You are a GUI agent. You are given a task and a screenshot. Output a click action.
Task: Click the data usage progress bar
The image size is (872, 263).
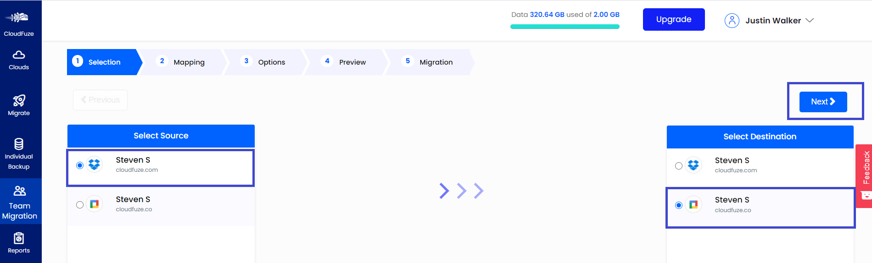tap(565, 27)
